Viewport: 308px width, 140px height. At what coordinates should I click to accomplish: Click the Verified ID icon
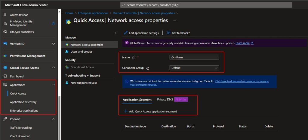(x=5, y=44)
